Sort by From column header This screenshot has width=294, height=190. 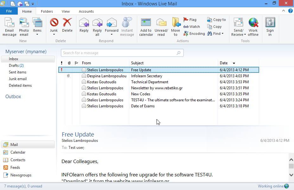(x=105, y=63)
